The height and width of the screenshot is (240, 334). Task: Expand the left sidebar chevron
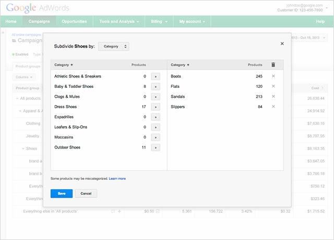pyautogui.click(x=3, y=32)
